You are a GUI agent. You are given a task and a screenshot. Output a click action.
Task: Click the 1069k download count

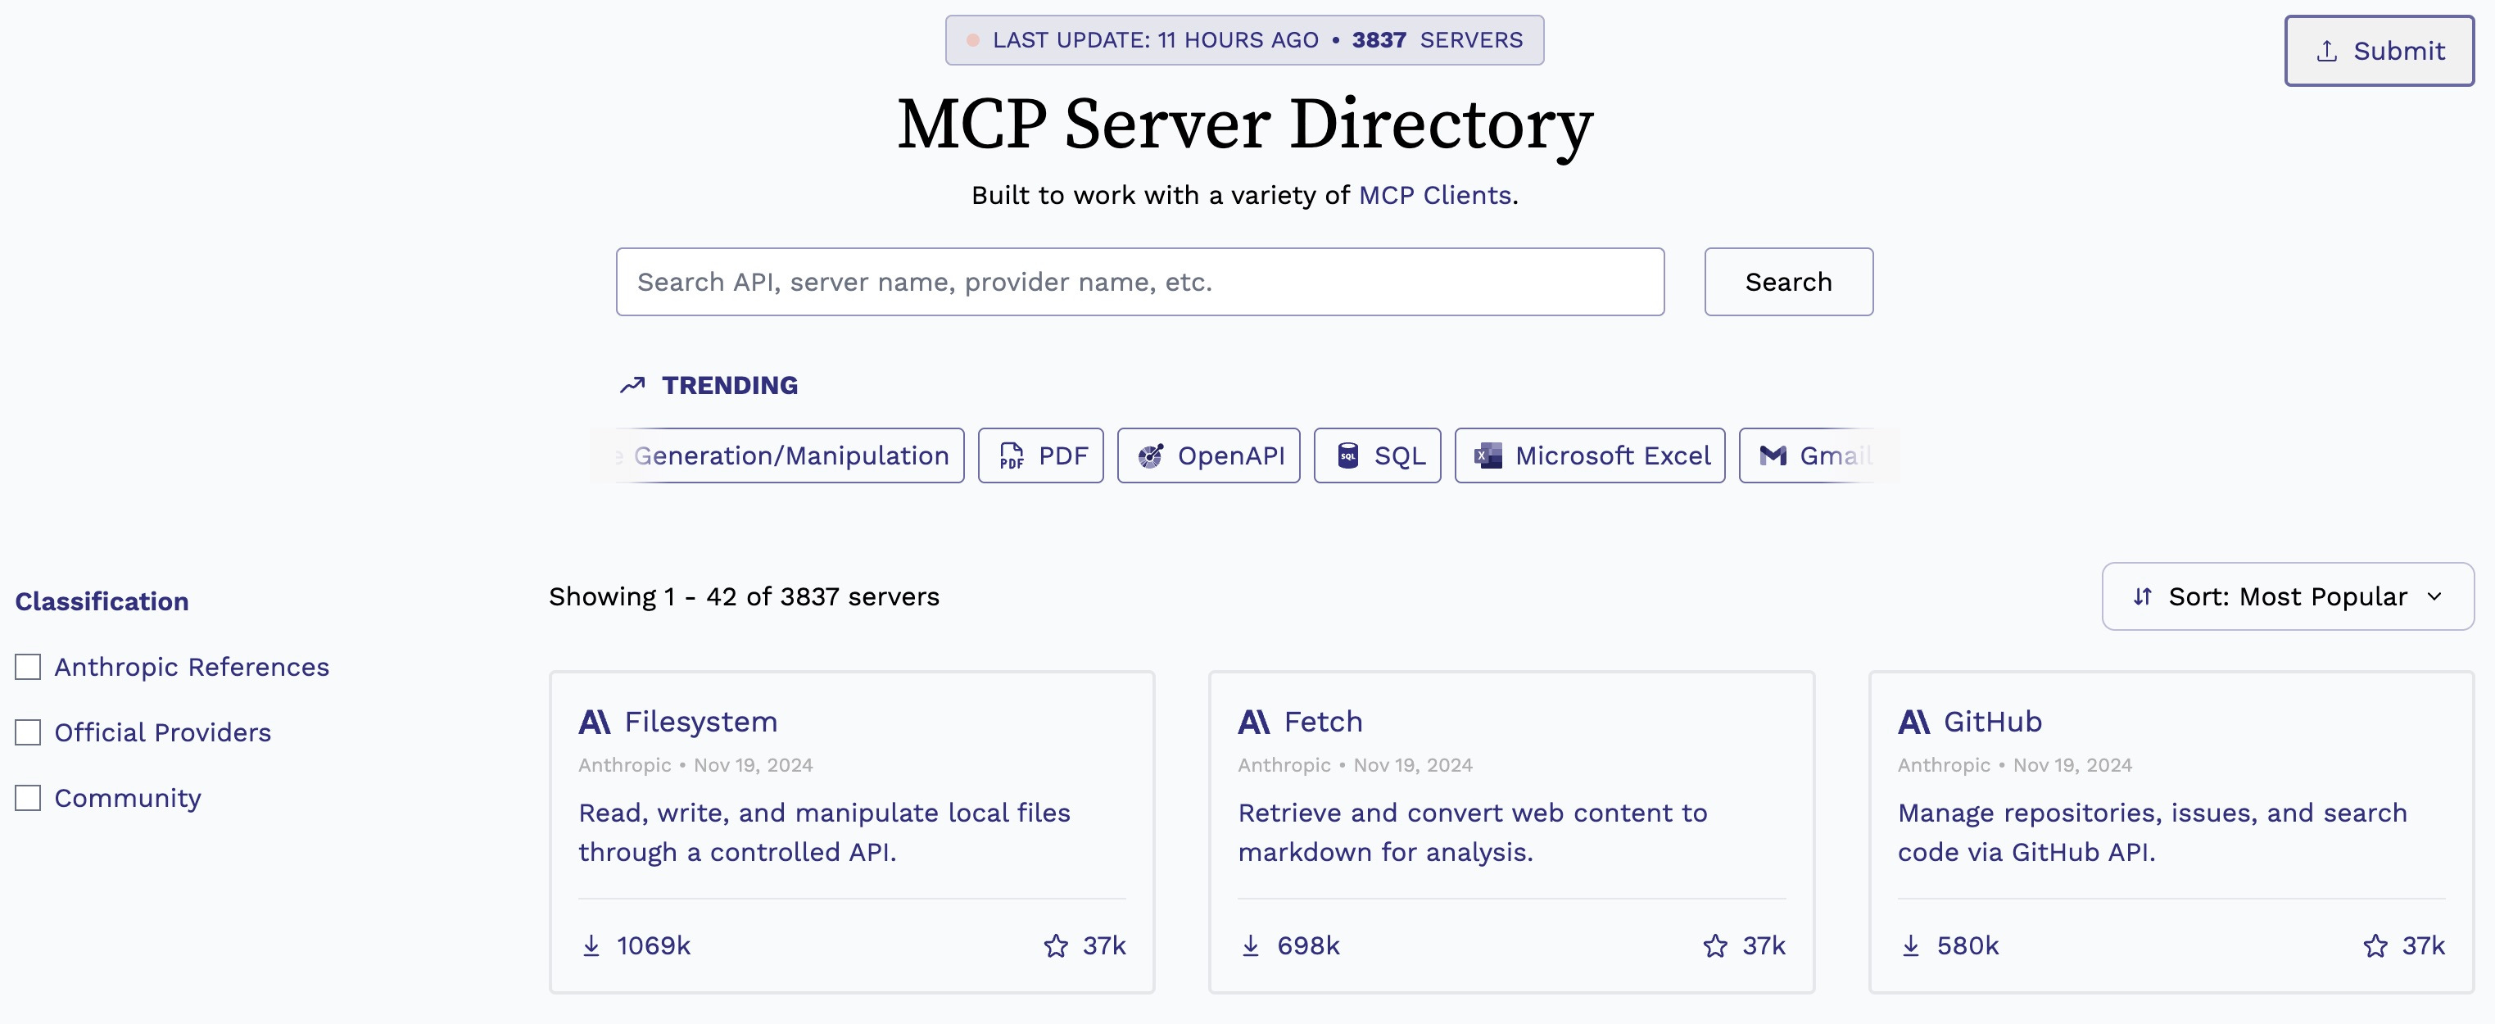click(x=653, y=945)
